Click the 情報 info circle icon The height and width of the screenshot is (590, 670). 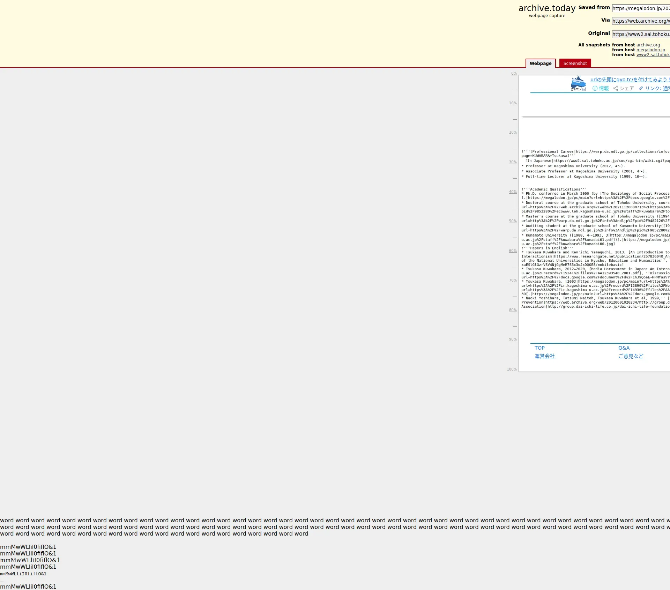(595, 89)
